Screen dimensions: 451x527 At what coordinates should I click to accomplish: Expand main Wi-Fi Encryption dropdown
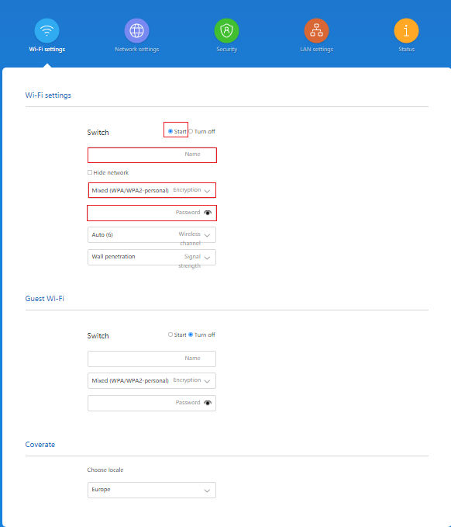tap(152, 190)
